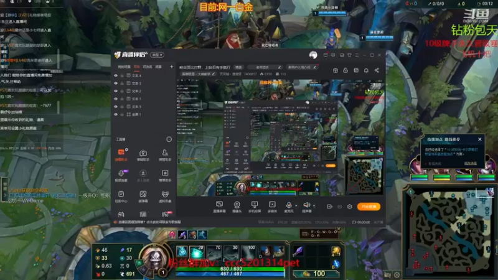This screenshot has width=498, height=280.
Task: Click the League of Legends minimap
Action: tap(449, 231)
